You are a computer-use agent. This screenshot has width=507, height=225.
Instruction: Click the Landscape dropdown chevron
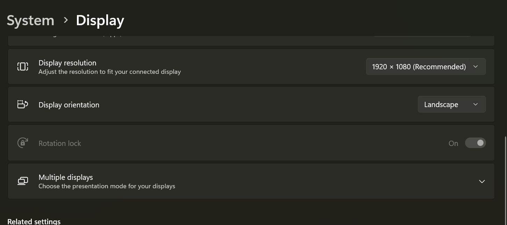click(475, 104)
